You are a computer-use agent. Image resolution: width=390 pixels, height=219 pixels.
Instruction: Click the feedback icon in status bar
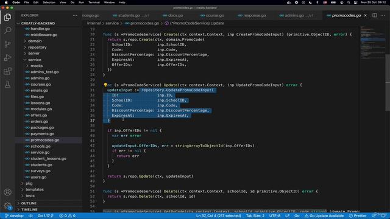coord(374,216)
